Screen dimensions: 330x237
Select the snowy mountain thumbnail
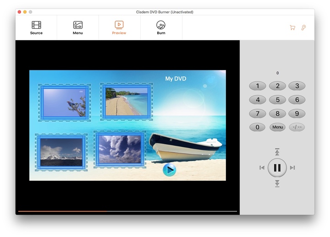point(61,152)
